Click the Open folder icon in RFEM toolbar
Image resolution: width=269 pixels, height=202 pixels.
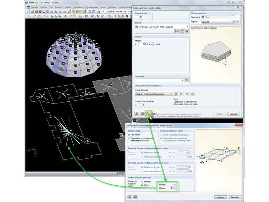point(33,12)
